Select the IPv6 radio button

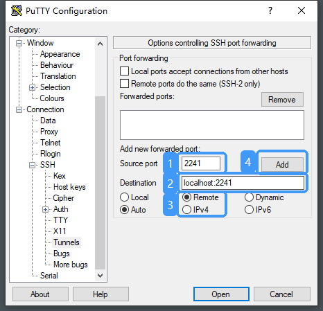point(249,210)
